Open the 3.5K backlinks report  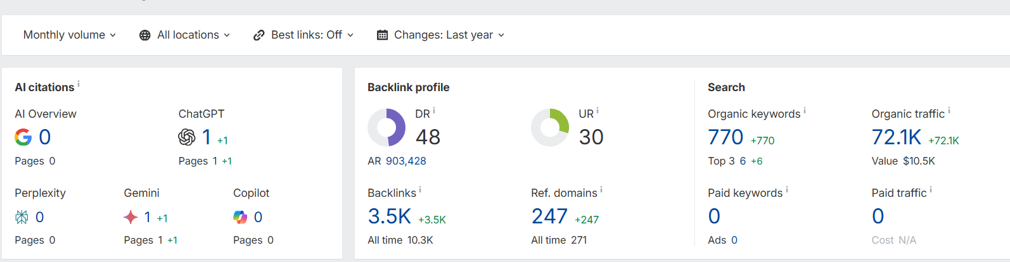(390, 216)
